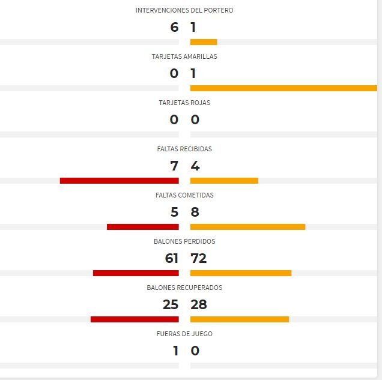The height and width of the screenshot is (380, 382).
Task: Click the red Faltas Recibidas bar
Action: coord(120,181)
